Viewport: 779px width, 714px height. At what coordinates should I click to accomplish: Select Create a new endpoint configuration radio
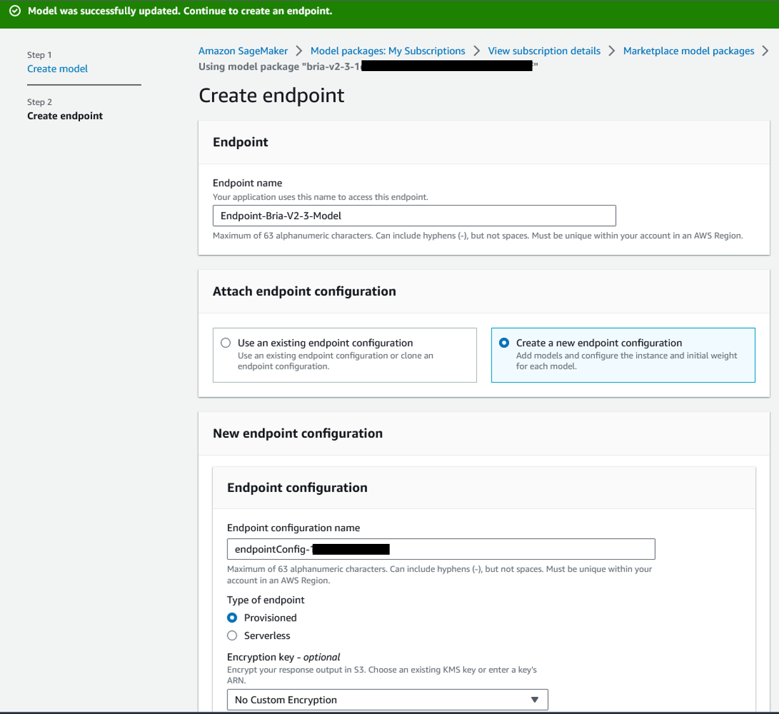(x=504, y=343)
